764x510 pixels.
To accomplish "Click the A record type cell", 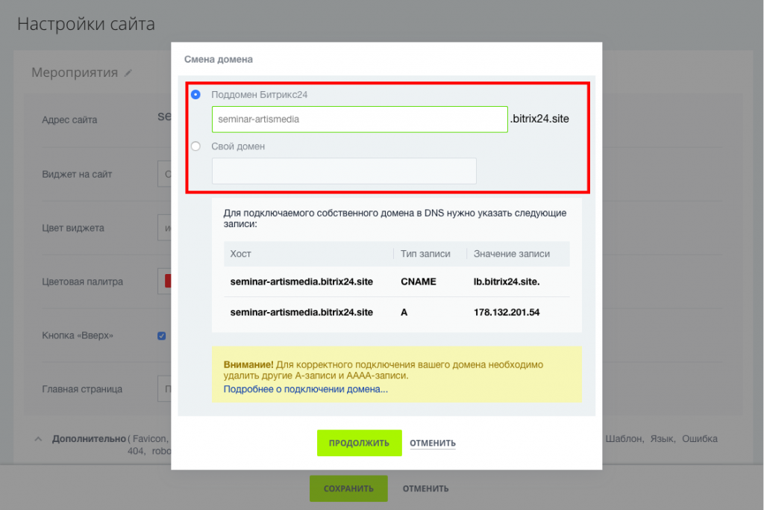I will point(404,313).
